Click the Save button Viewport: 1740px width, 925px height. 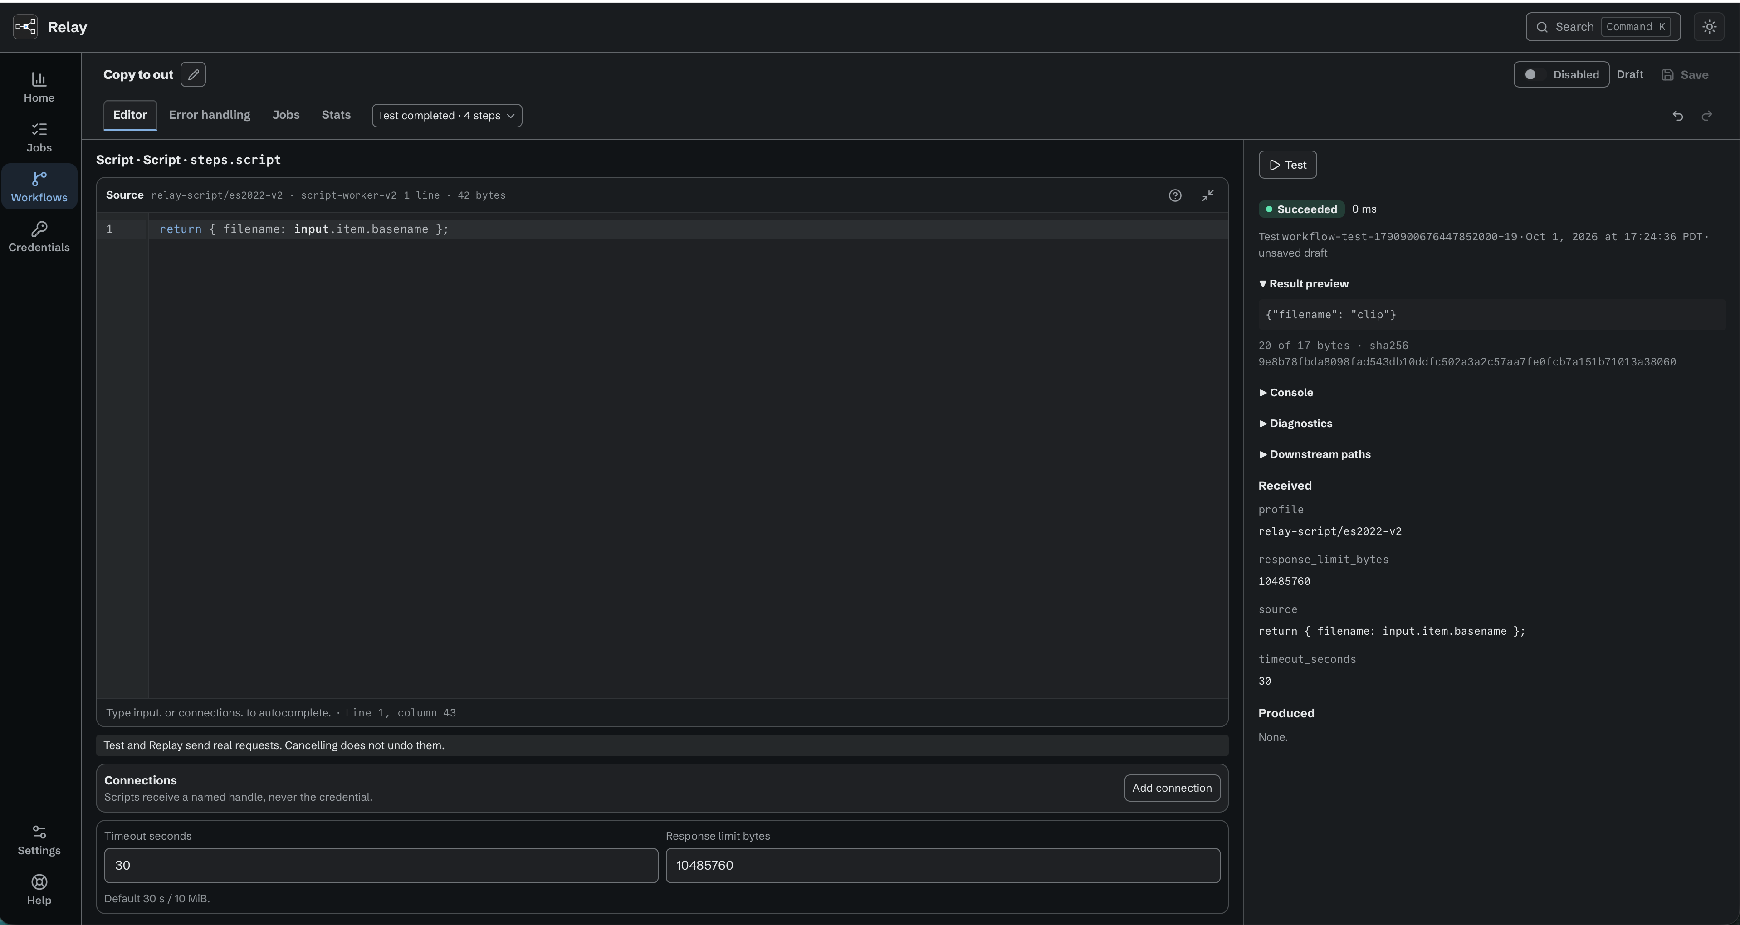1685,74
